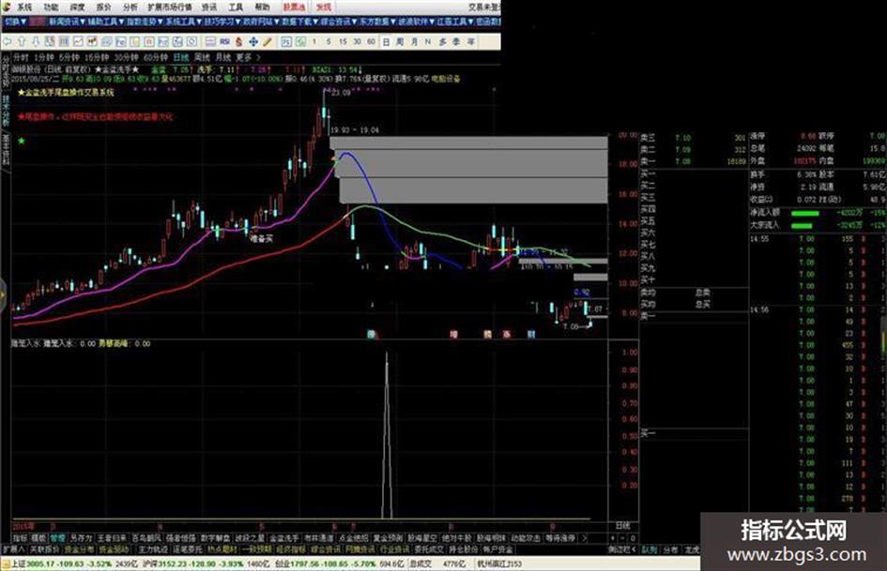Toggle the 周 weekly period button

(400, 42)
